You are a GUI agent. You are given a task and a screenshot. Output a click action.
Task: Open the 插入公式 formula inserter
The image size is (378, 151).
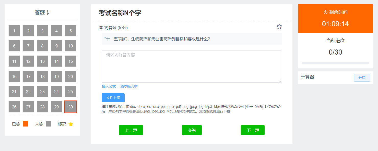(x=109, y=86)
